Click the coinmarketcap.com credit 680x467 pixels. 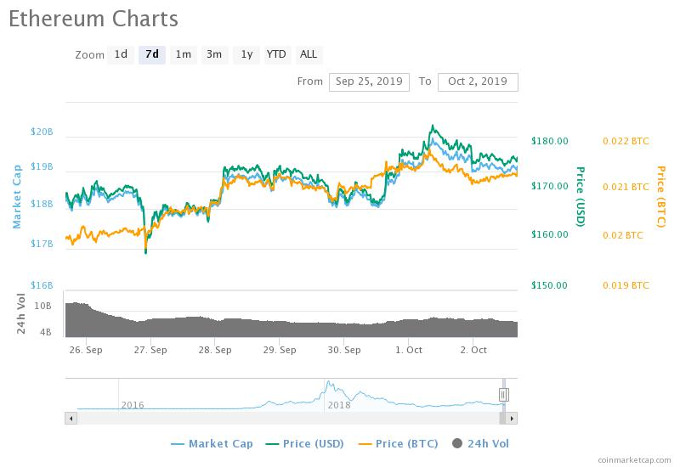pyautogui.click(x=634, y=459)
